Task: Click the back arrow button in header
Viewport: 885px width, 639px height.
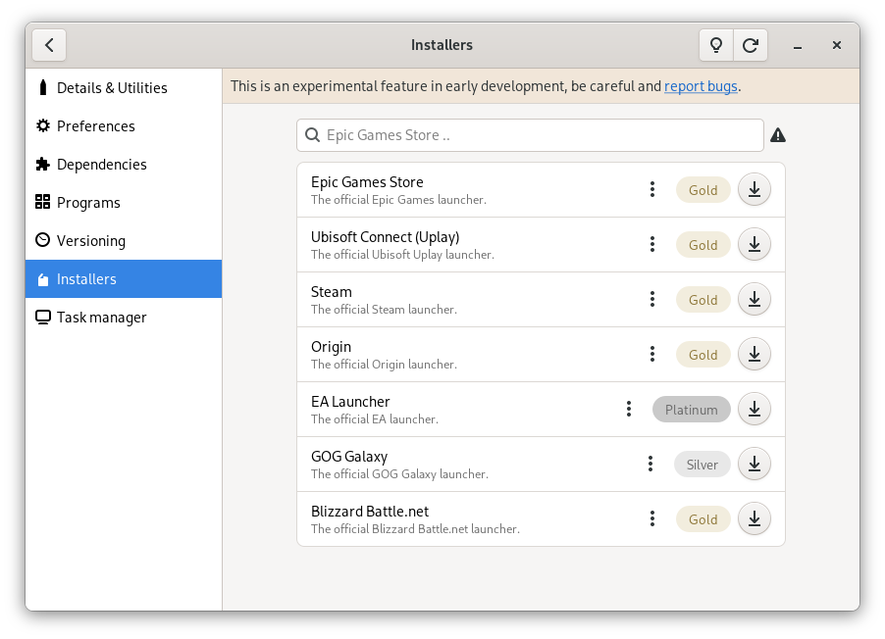Action: (x=49, y=45)
